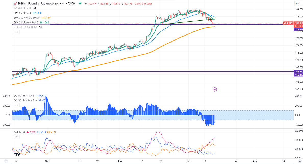The height and width of the screenshot is (164, 303).
Task: Click the change value -0.009 (-0.00%)
Action: coord(143,4)
